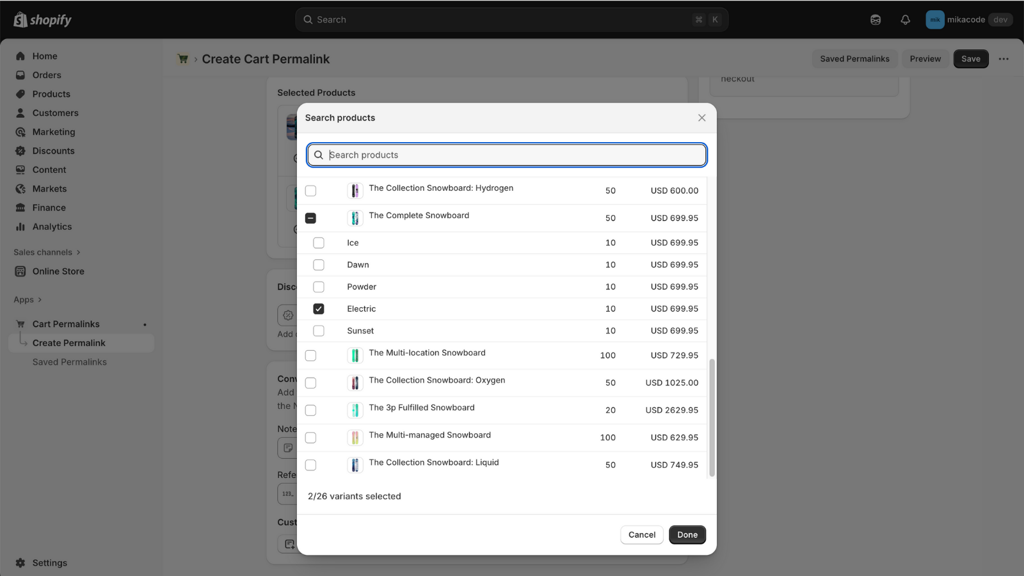Select The Collection Snowboard: Hydrogen checkbox
The height and width of the screenshot is (576, 1024).
[x=310, y=190]
